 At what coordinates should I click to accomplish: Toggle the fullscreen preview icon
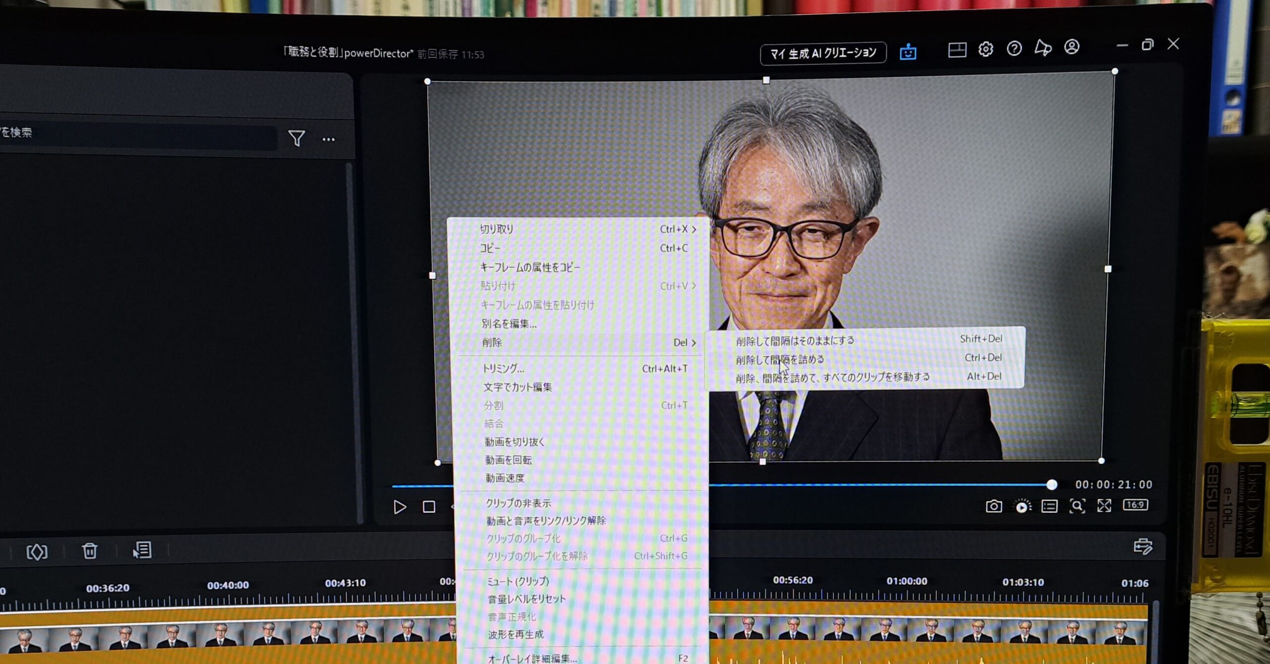point(1104,505)
